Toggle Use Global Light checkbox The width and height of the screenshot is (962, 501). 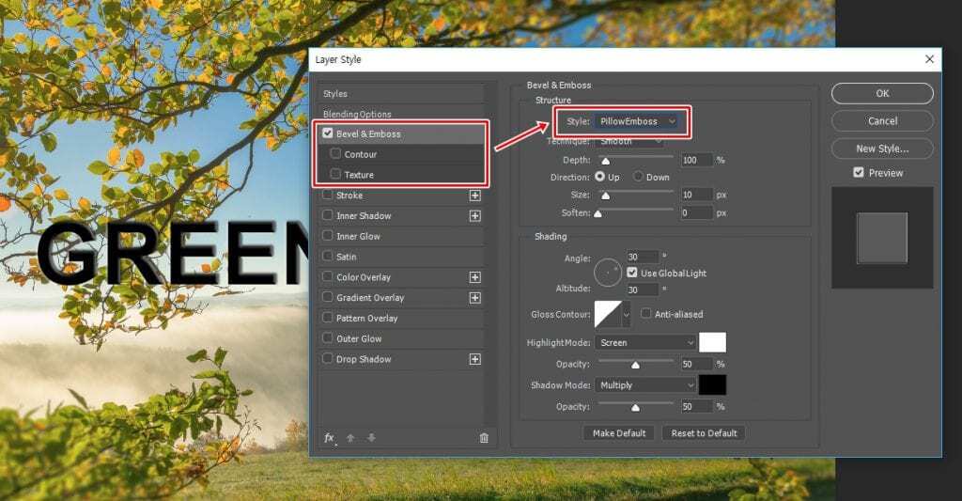632,273
